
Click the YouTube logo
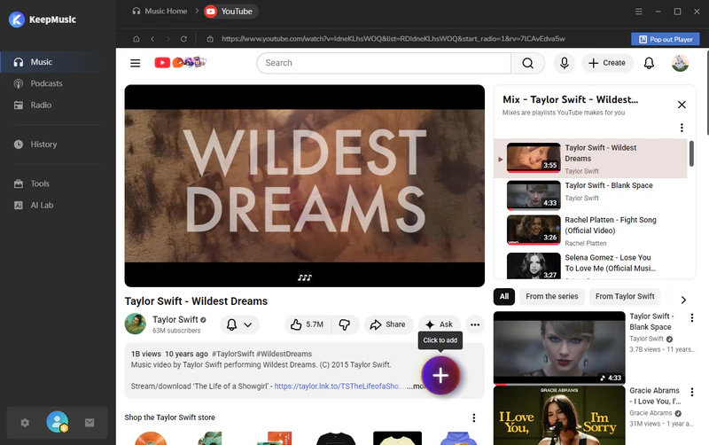point(180,62)
